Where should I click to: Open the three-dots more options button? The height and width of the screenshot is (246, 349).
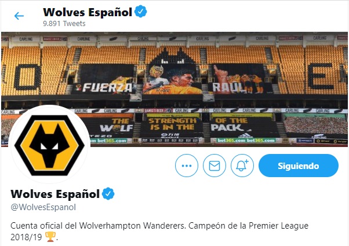point(187,166)
